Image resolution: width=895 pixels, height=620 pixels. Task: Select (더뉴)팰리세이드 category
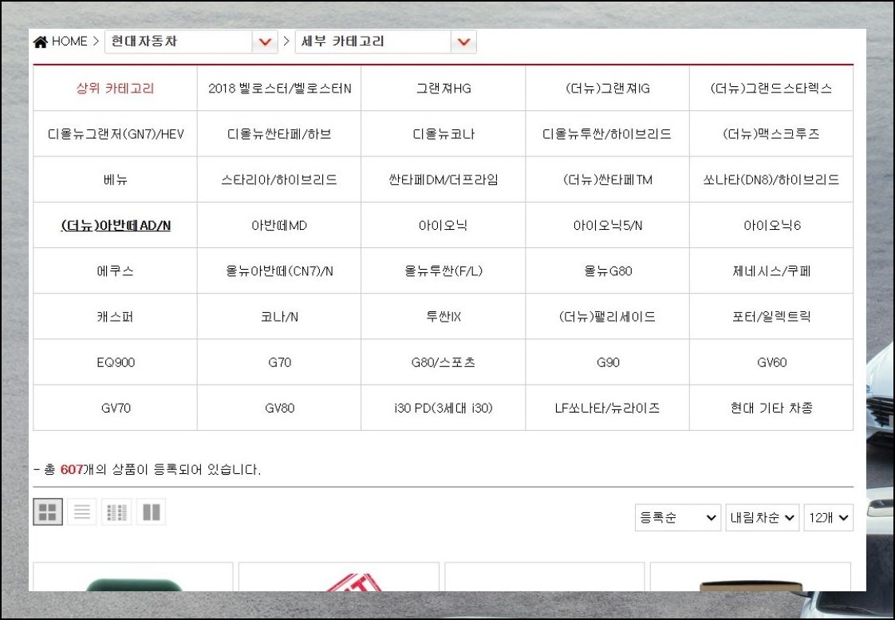pos(607,317)
